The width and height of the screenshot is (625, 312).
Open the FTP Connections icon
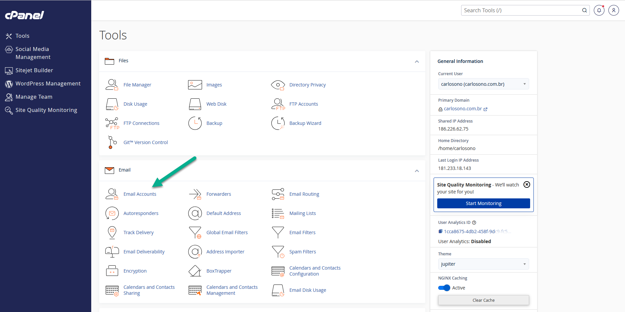pos(112,123)
